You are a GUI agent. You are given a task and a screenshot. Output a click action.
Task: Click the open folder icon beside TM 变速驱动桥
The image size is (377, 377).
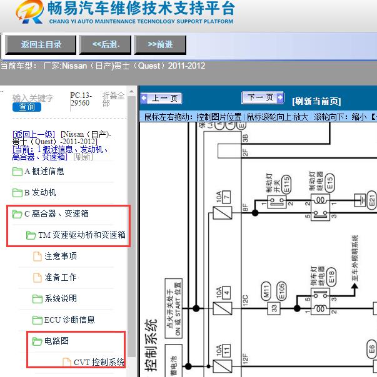(x=31, y=235)
